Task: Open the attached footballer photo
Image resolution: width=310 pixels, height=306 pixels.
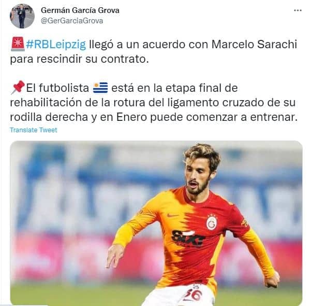Action: (156, 224)
